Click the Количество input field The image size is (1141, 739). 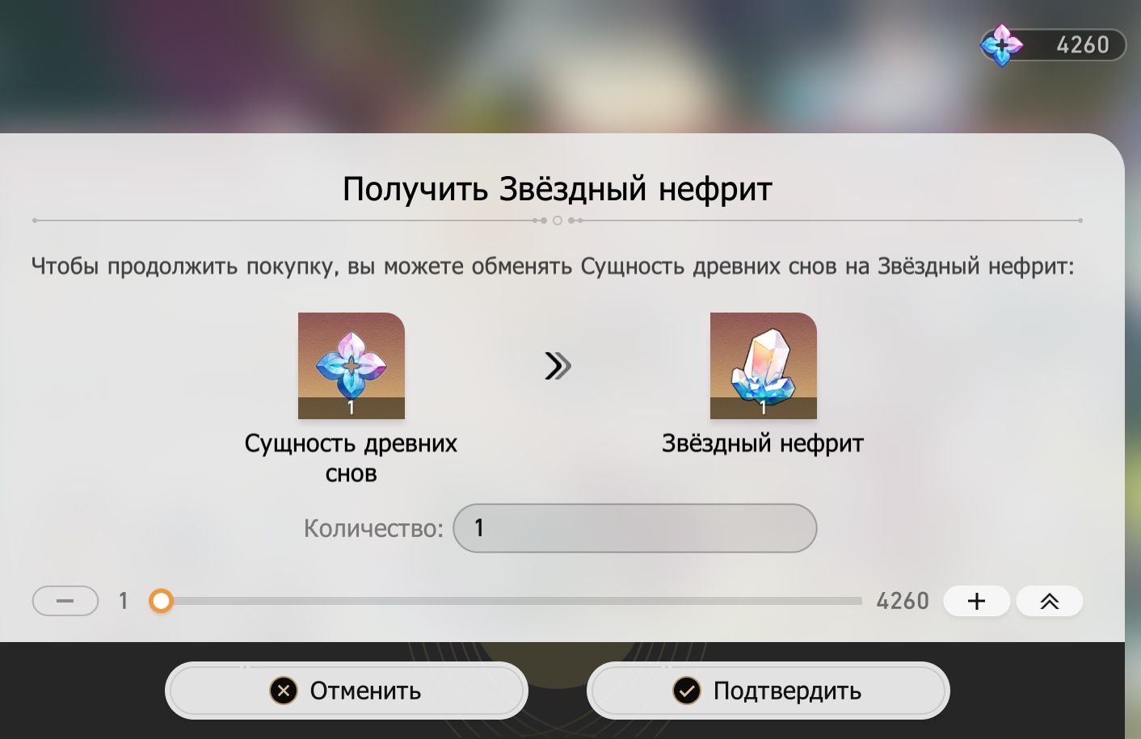pyautogui.click(x=635, y=528)
